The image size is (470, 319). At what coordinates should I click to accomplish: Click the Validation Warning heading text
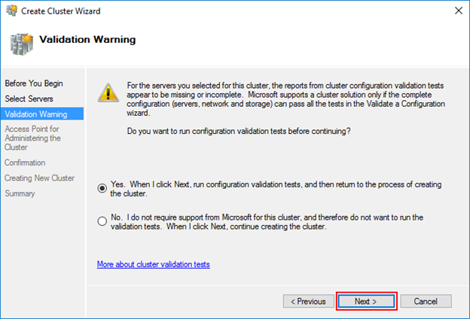87,39
